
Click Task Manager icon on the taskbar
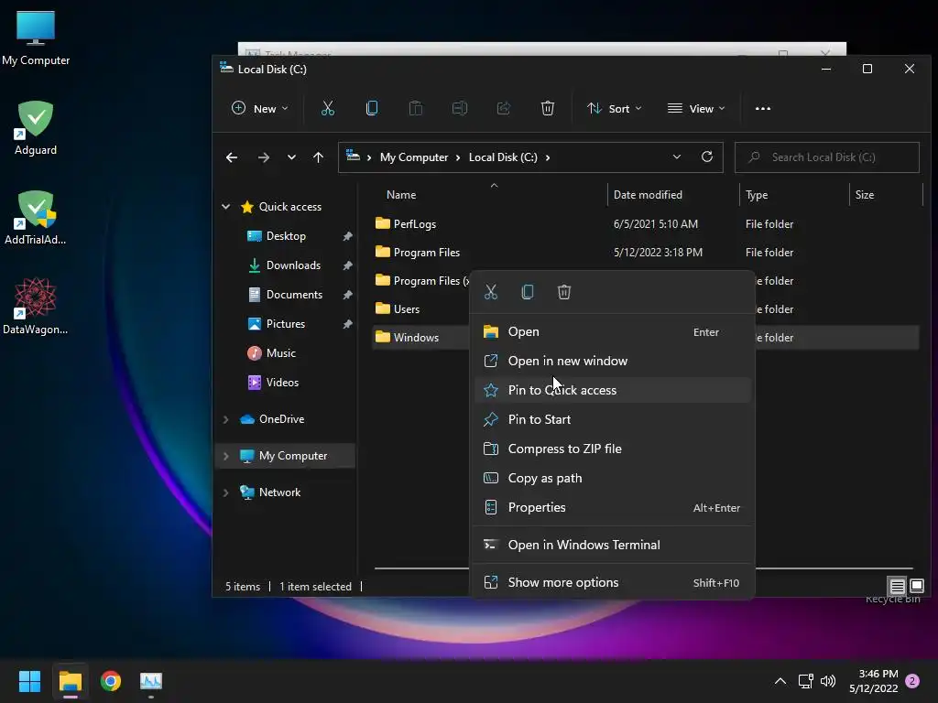click(x=151, y=681)
